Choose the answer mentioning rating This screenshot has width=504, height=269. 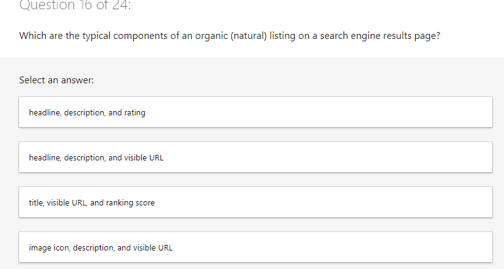coord(88,113)
